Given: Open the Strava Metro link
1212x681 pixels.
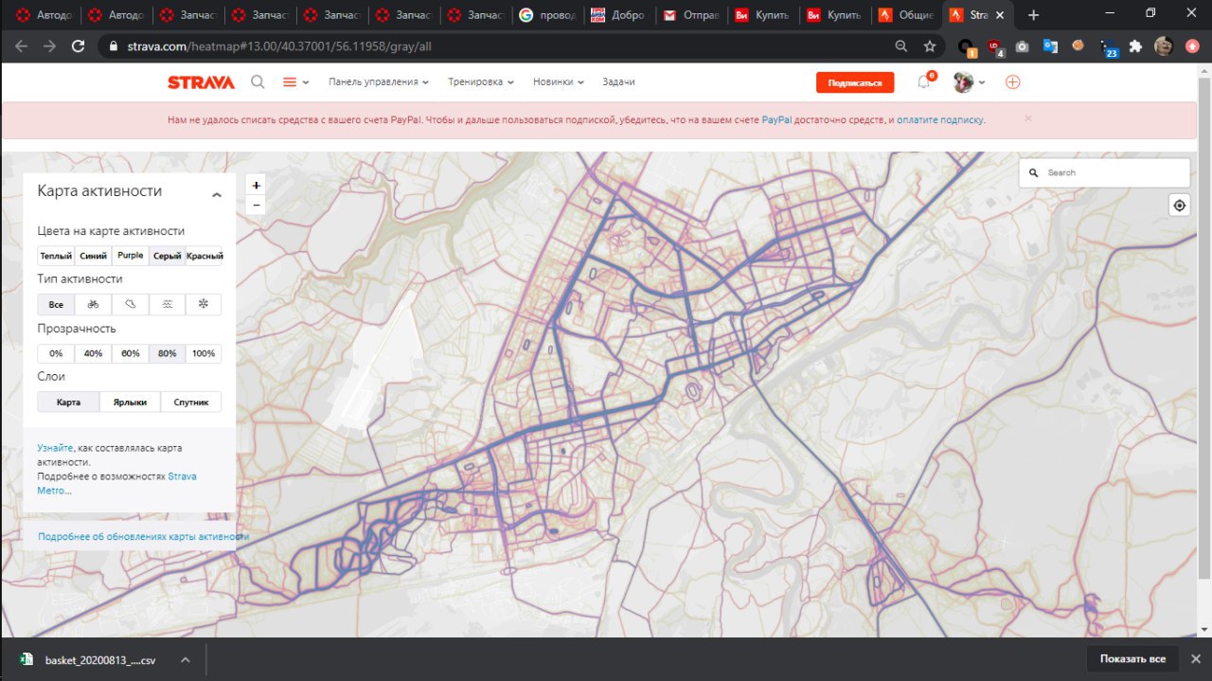Looking at the screenshot, I should coord(117,483).
